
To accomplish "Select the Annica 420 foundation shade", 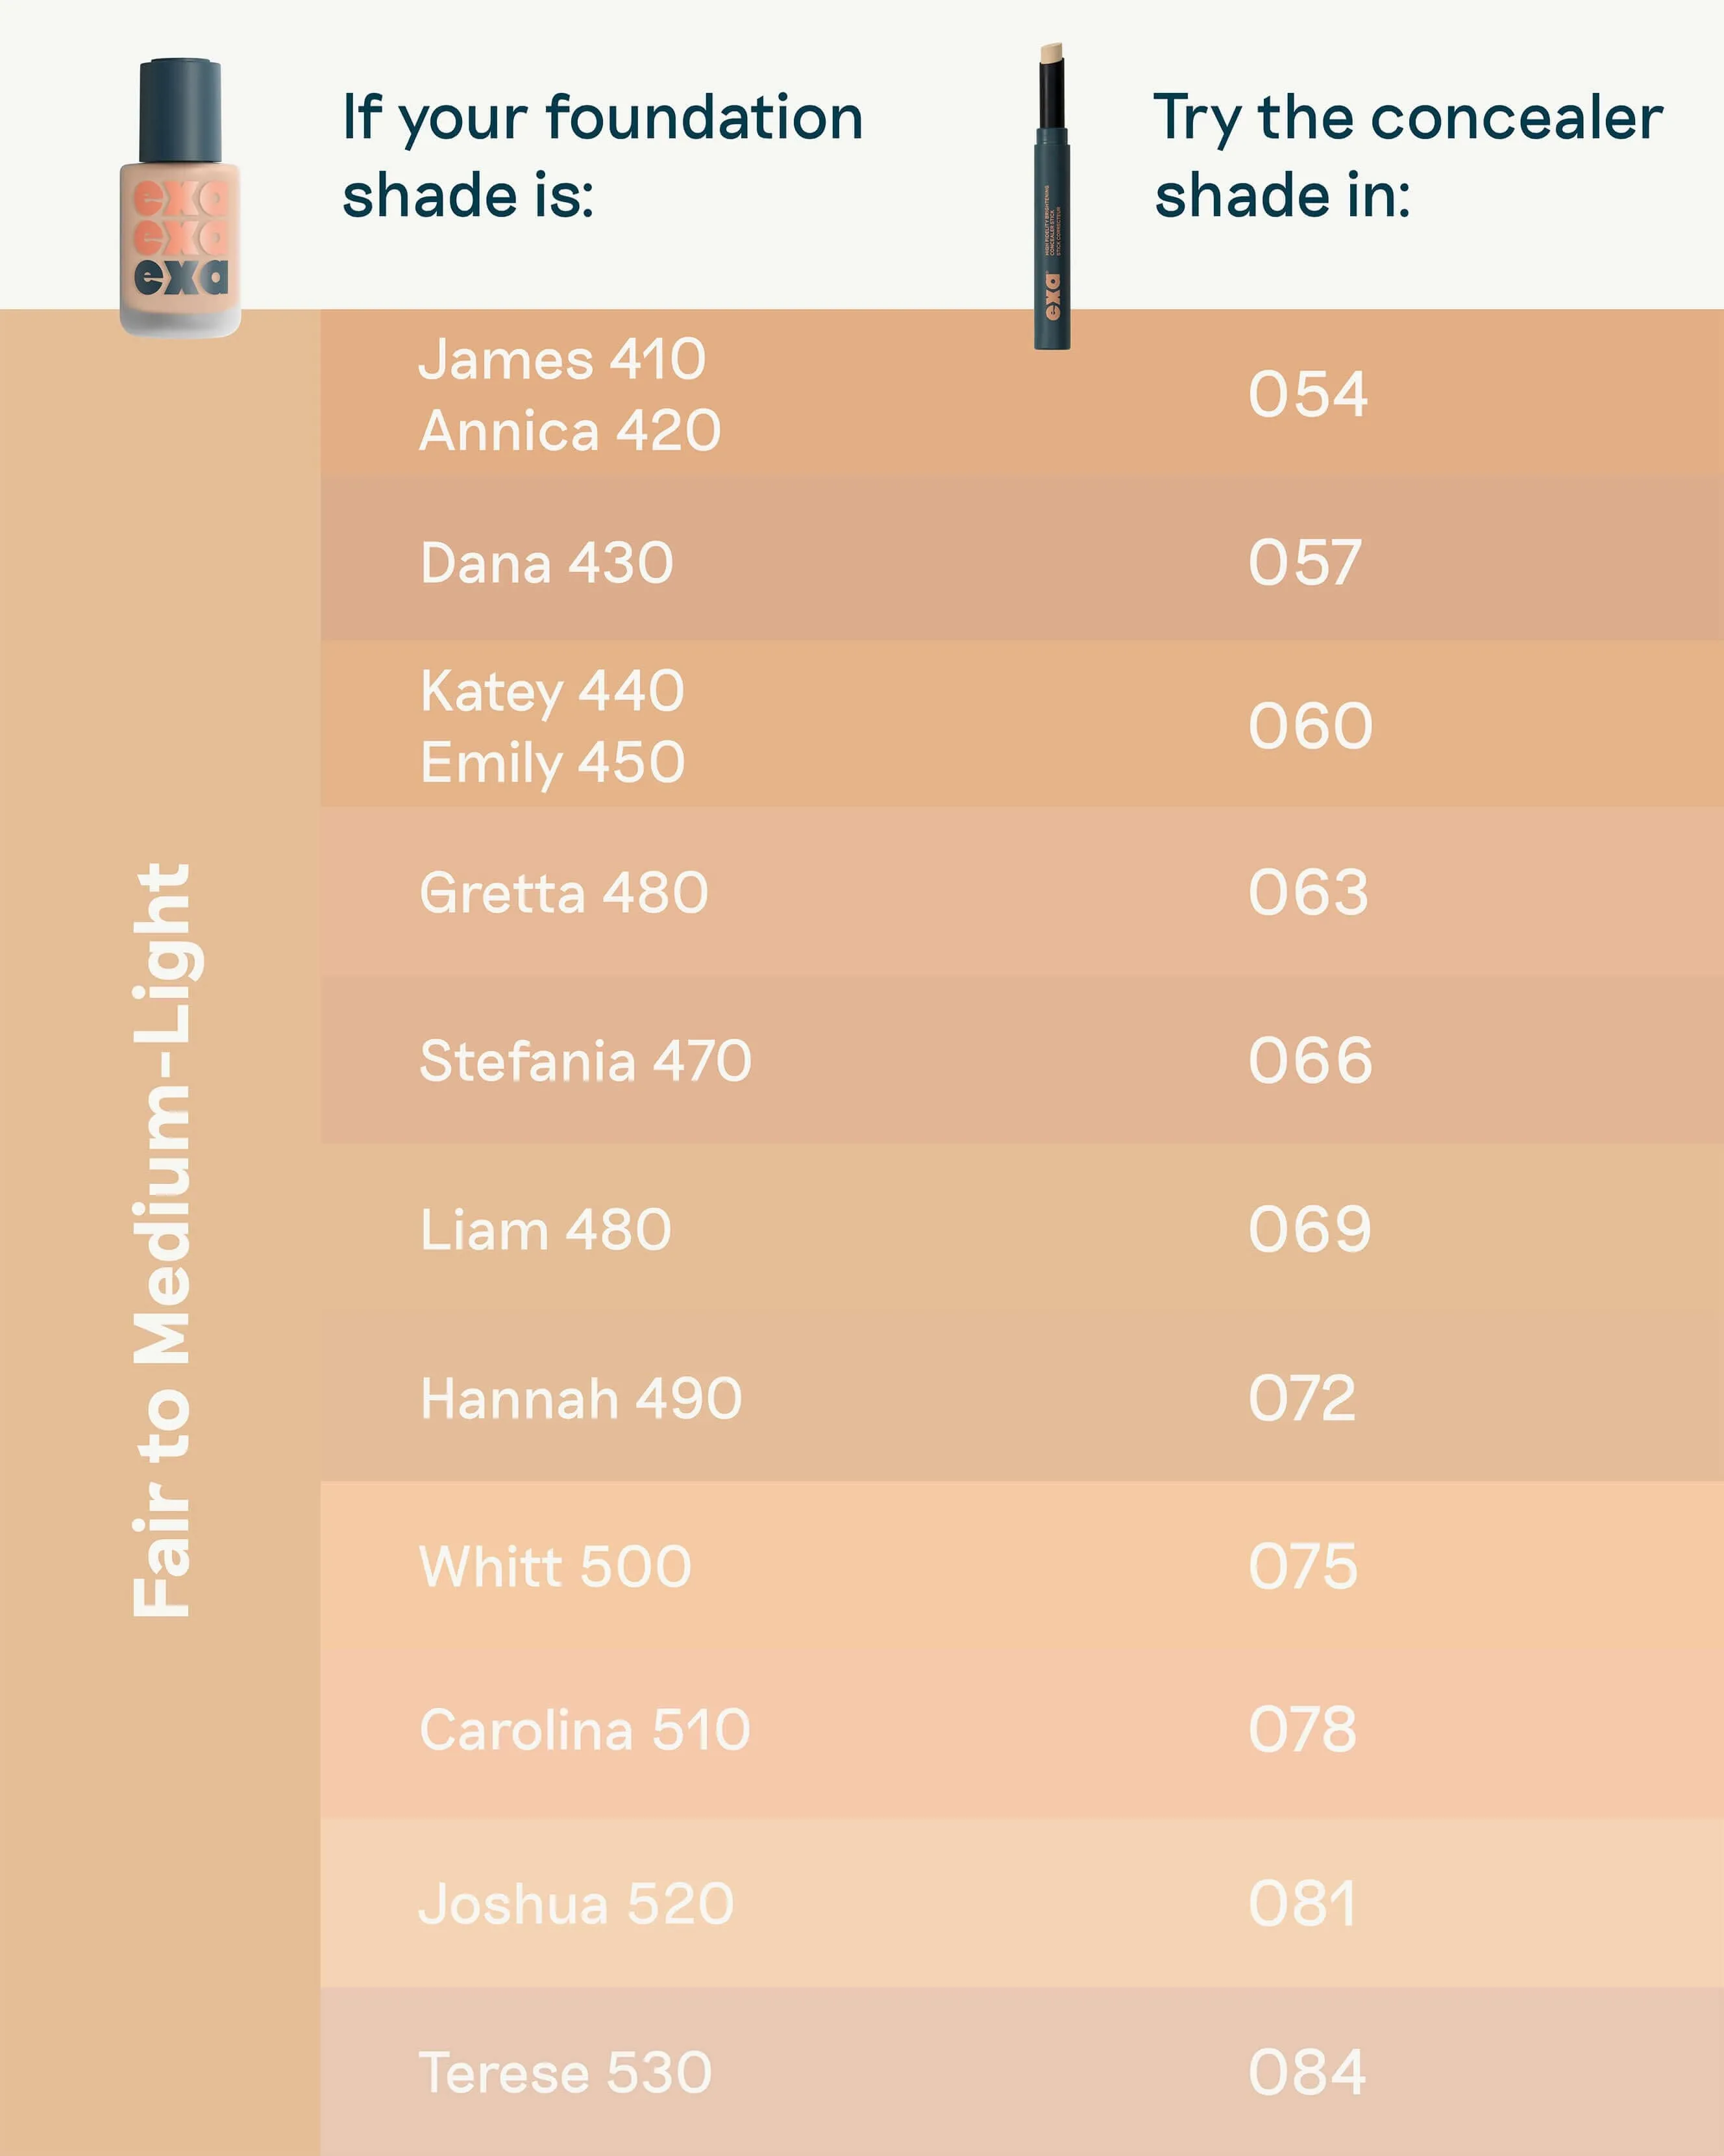I will (570, 431).
